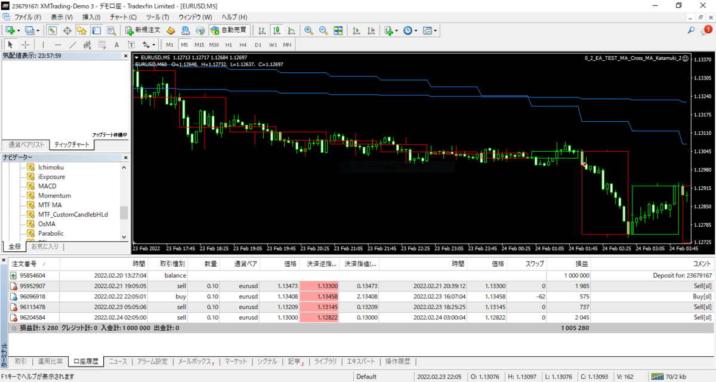Screen dimensions: 716x382
Task: Click the search magnifier icon at top right
Action: click(x=691, y=30)
